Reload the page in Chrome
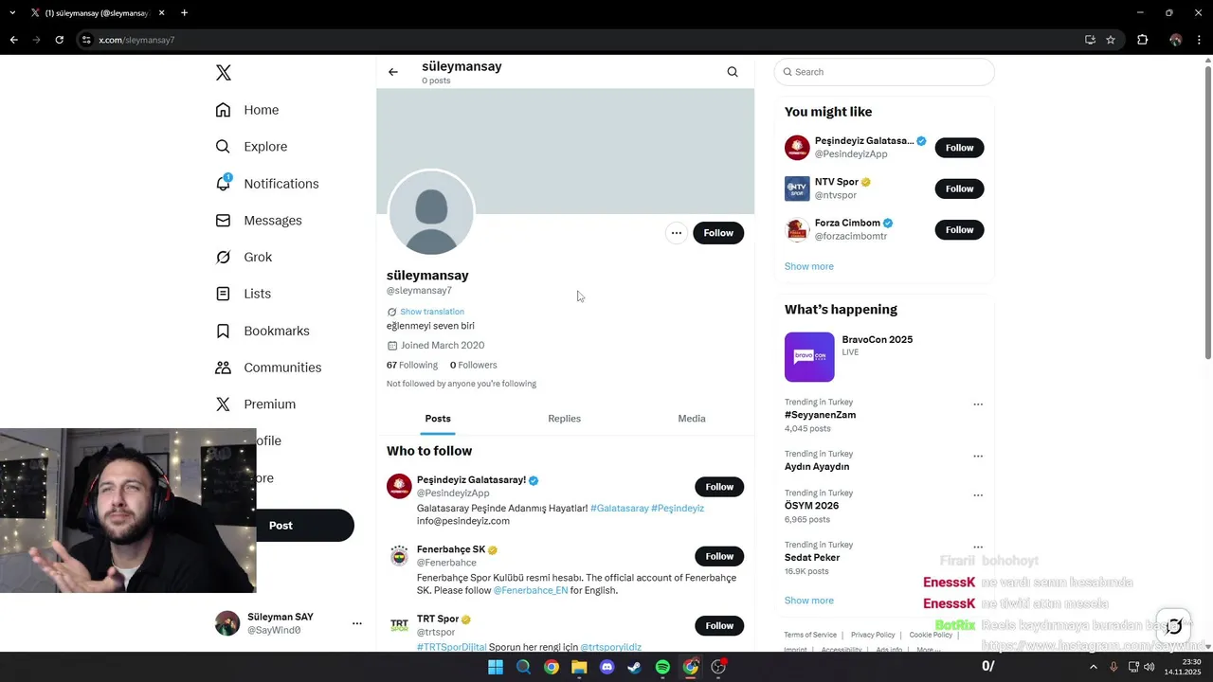This screenshot has width=1213, height=682. click(x=59, y=40)
